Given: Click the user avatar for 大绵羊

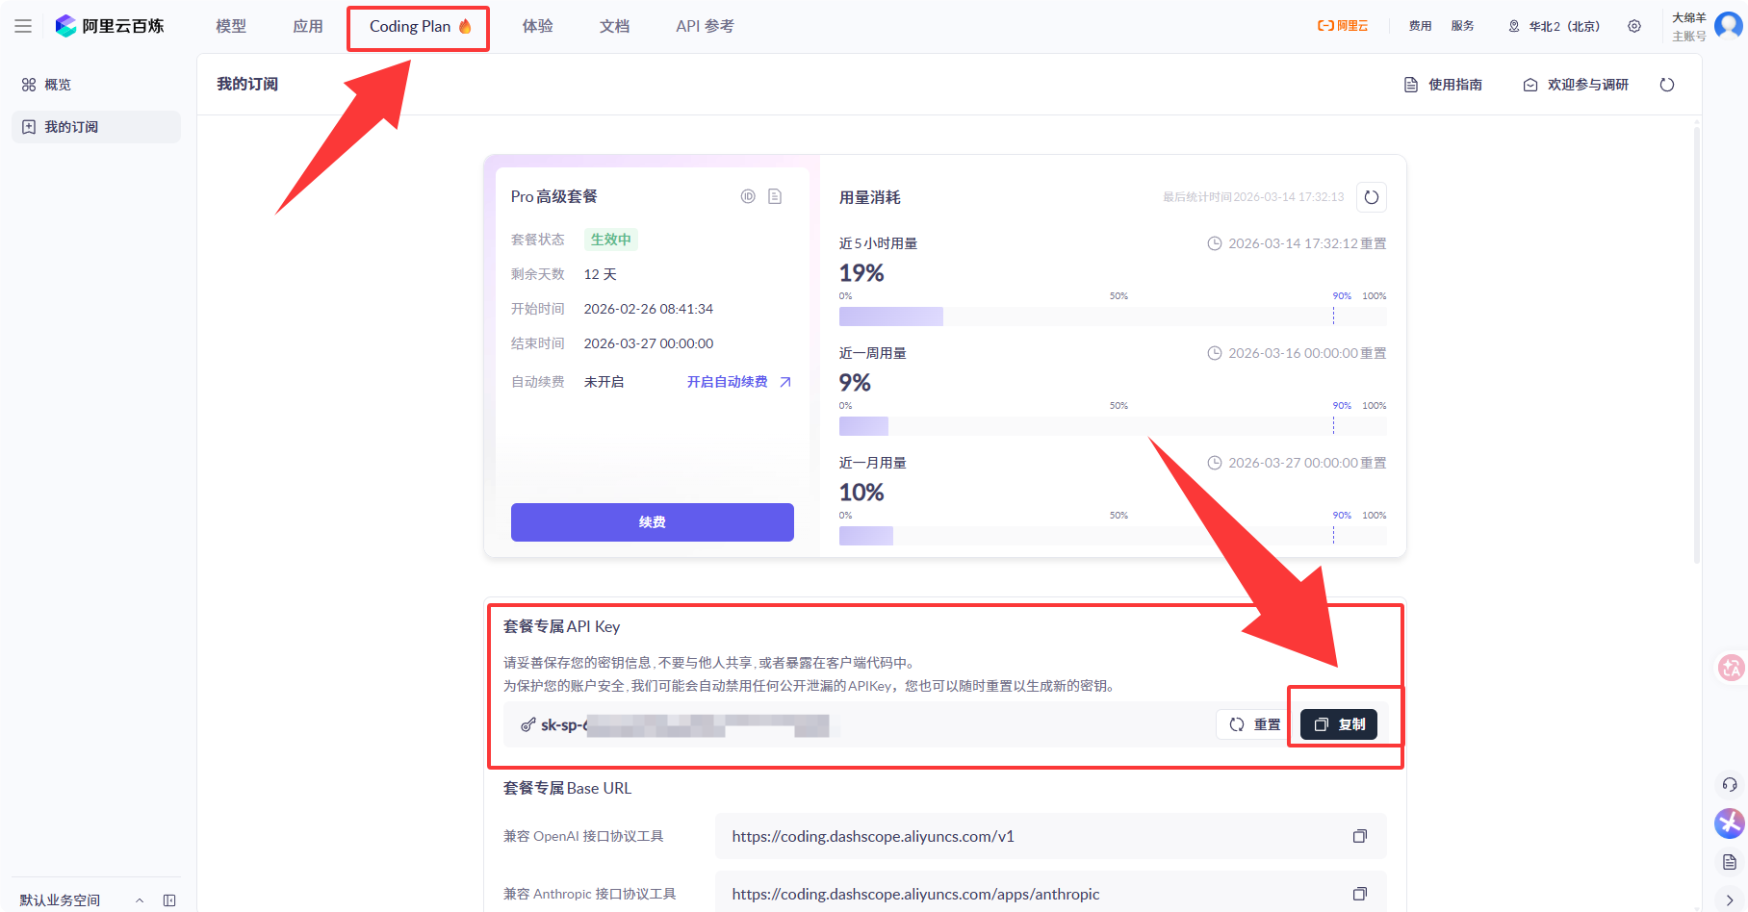Looking at the screenshot, I should pos(1730,26).
